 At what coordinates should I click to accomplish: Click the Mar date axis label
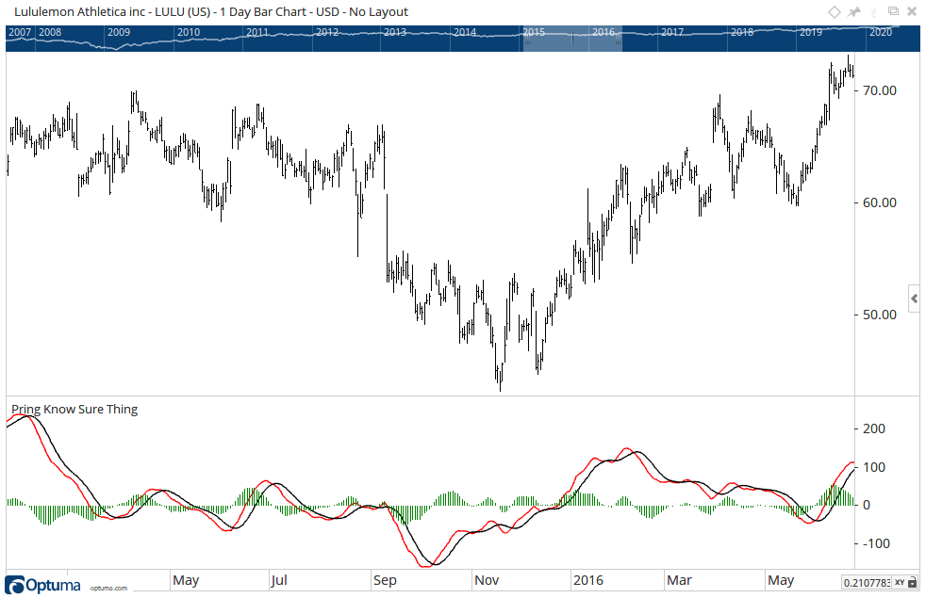pos(679,580)
